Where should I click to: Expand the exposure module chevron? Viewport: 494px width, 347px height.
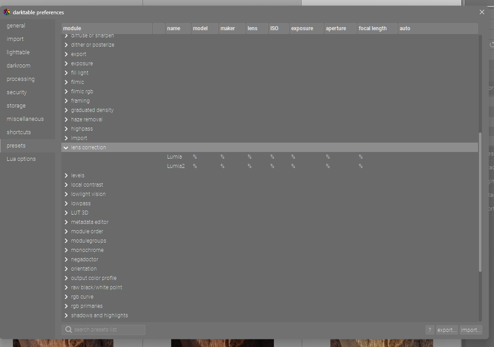coord(66,64)
